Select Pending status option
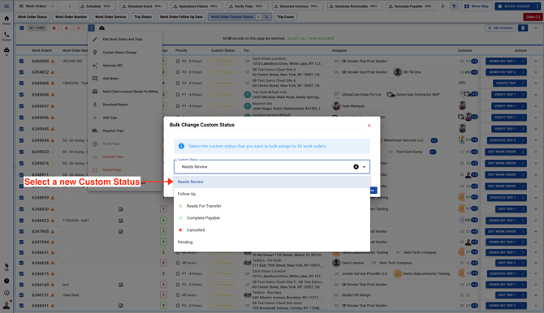 pos(272,242)
